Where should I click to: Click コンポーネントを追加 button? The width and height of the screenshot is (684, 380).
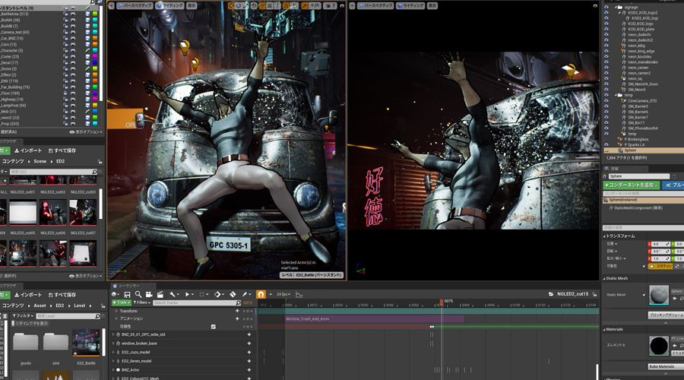pos(631,185)
